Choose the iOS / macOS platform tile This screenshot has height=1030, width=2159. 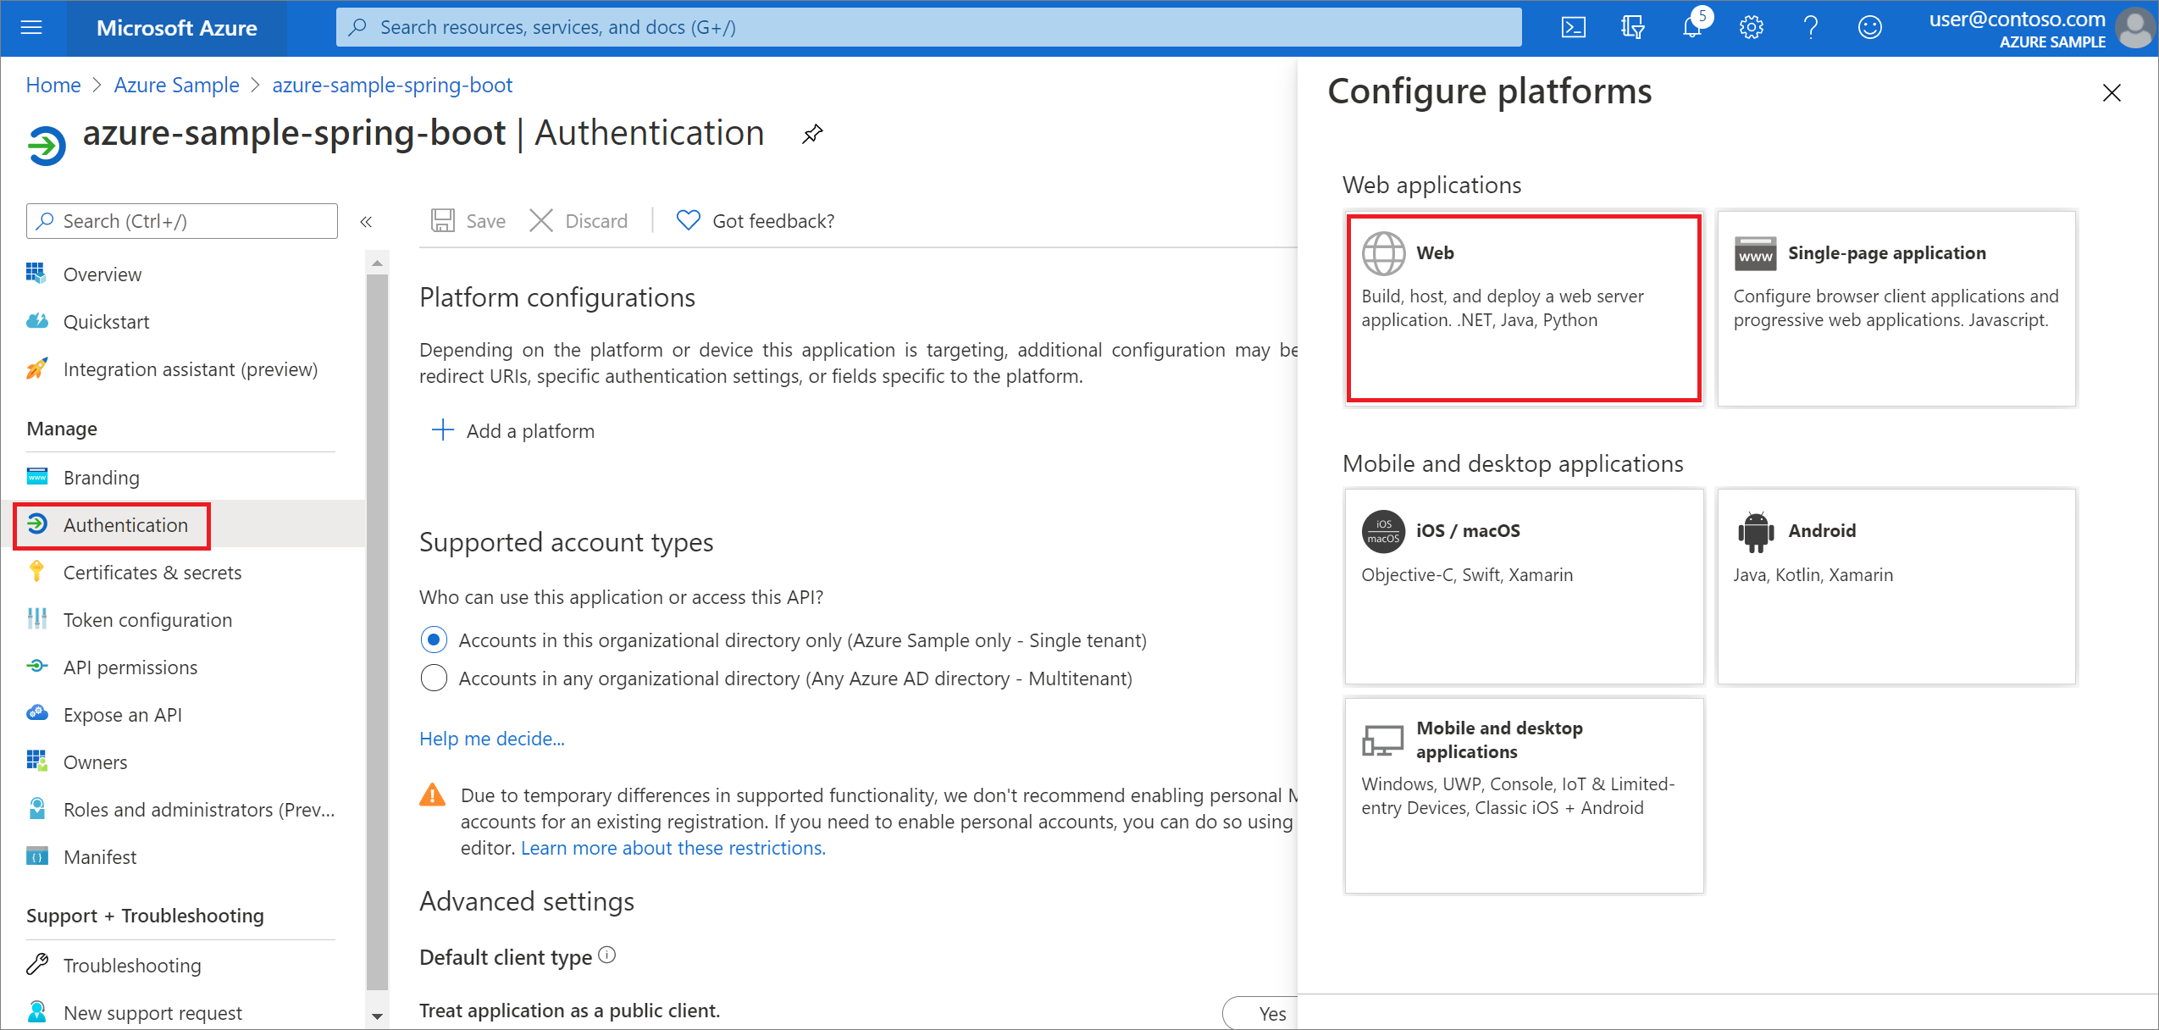(x=1522, y=584)
